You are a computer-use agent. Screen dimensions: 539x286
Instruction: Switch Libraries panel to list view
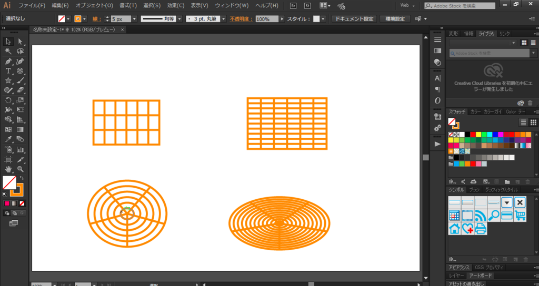(533, 43)
